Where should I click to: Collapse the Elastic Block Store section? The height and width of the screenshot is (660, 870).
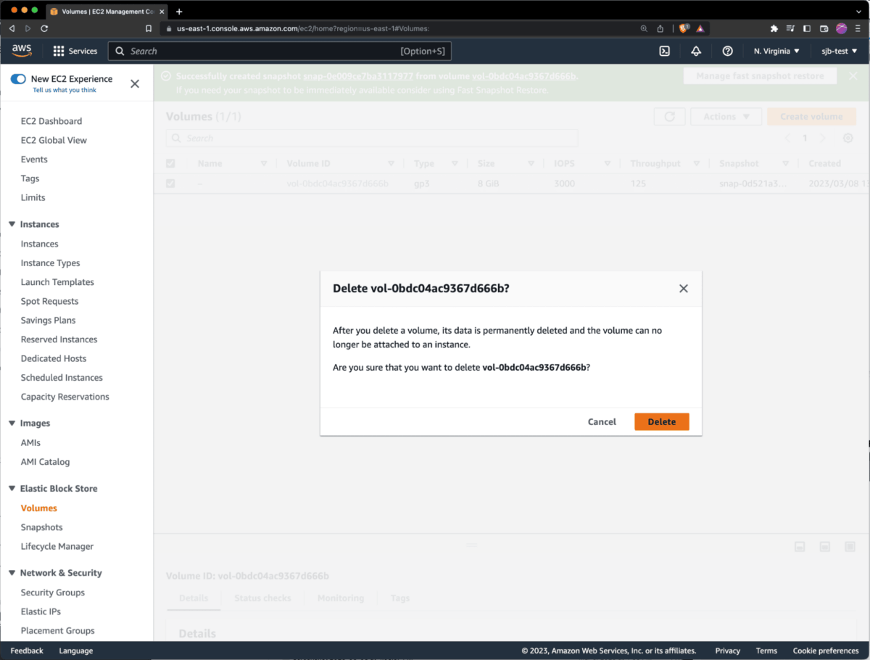pyautogui.click(x=12, y=488)
